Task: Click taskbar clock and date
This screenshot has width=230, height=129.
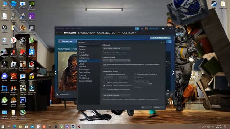Action: pos(219,126)
